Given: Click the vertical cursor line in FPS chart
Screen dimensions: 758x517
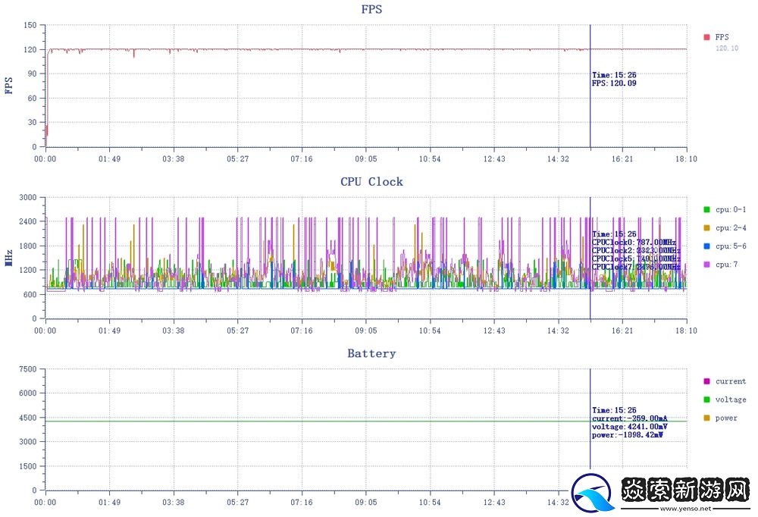Looking at the screenshot, I should click(590, 114).
